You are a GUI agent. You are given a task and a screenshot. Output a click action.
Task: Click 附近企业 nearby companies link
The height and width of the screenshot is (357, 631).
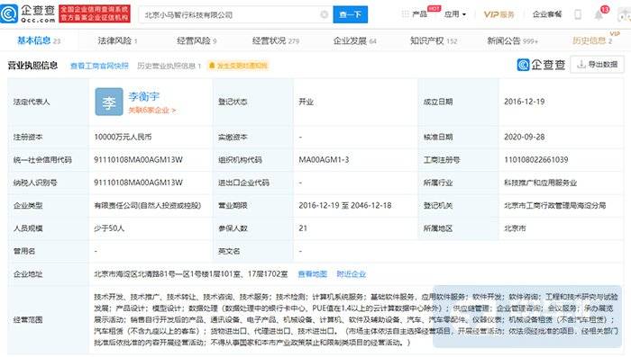point(351,274)
